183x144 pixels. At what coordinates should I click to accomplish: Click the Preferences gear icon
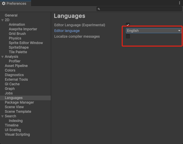pos(4,3)
